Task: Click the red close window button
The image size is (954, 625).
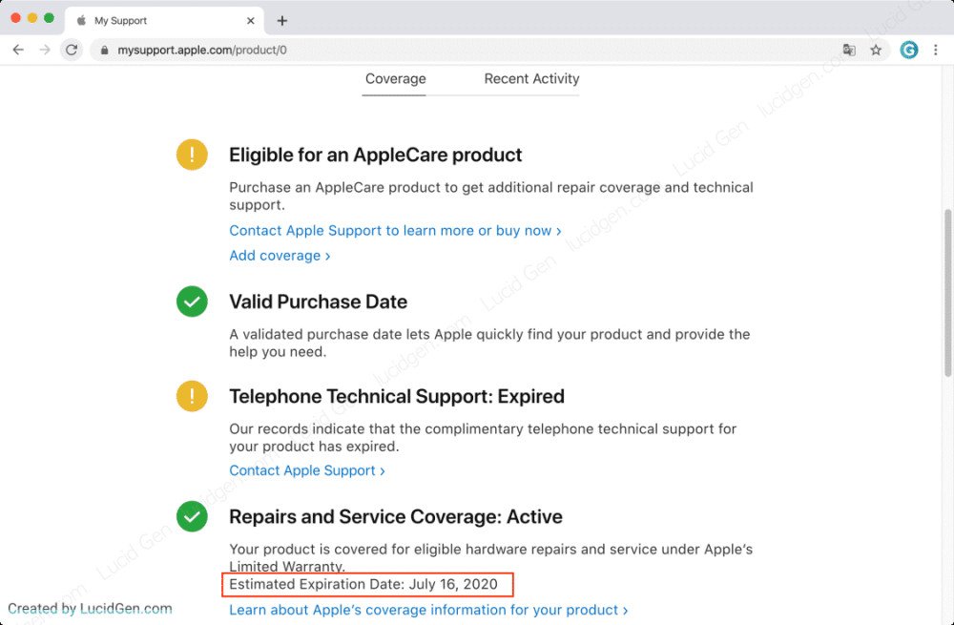Action: point(16,18)
